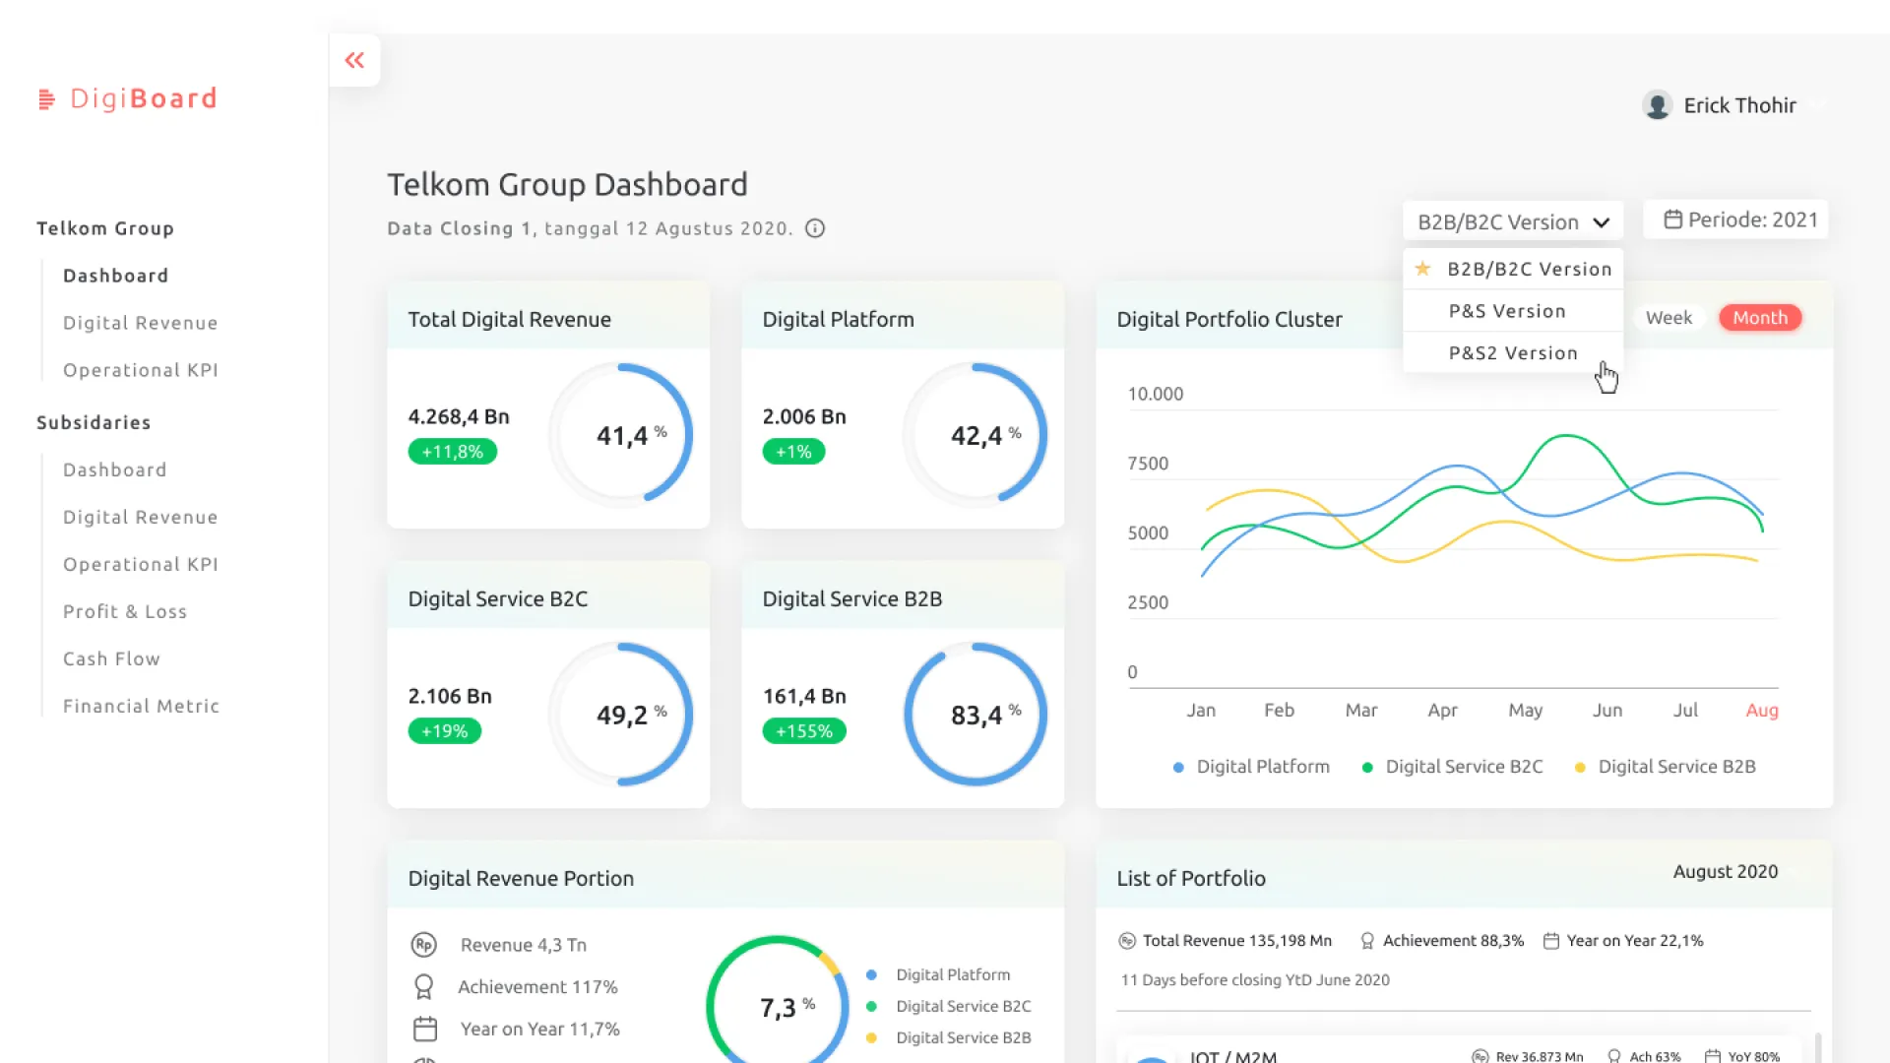Click info icon beside Data Closing text

click(815, 228)
